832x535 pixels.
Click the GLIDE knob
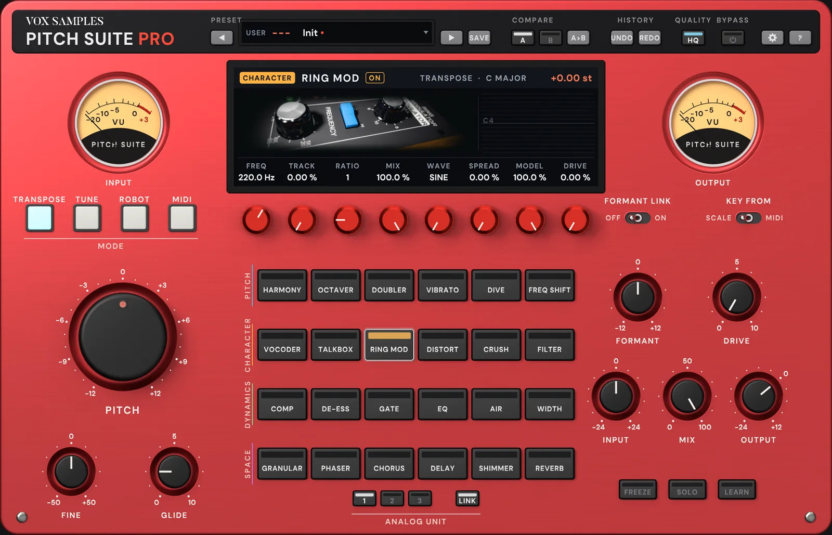click(174, 471)
